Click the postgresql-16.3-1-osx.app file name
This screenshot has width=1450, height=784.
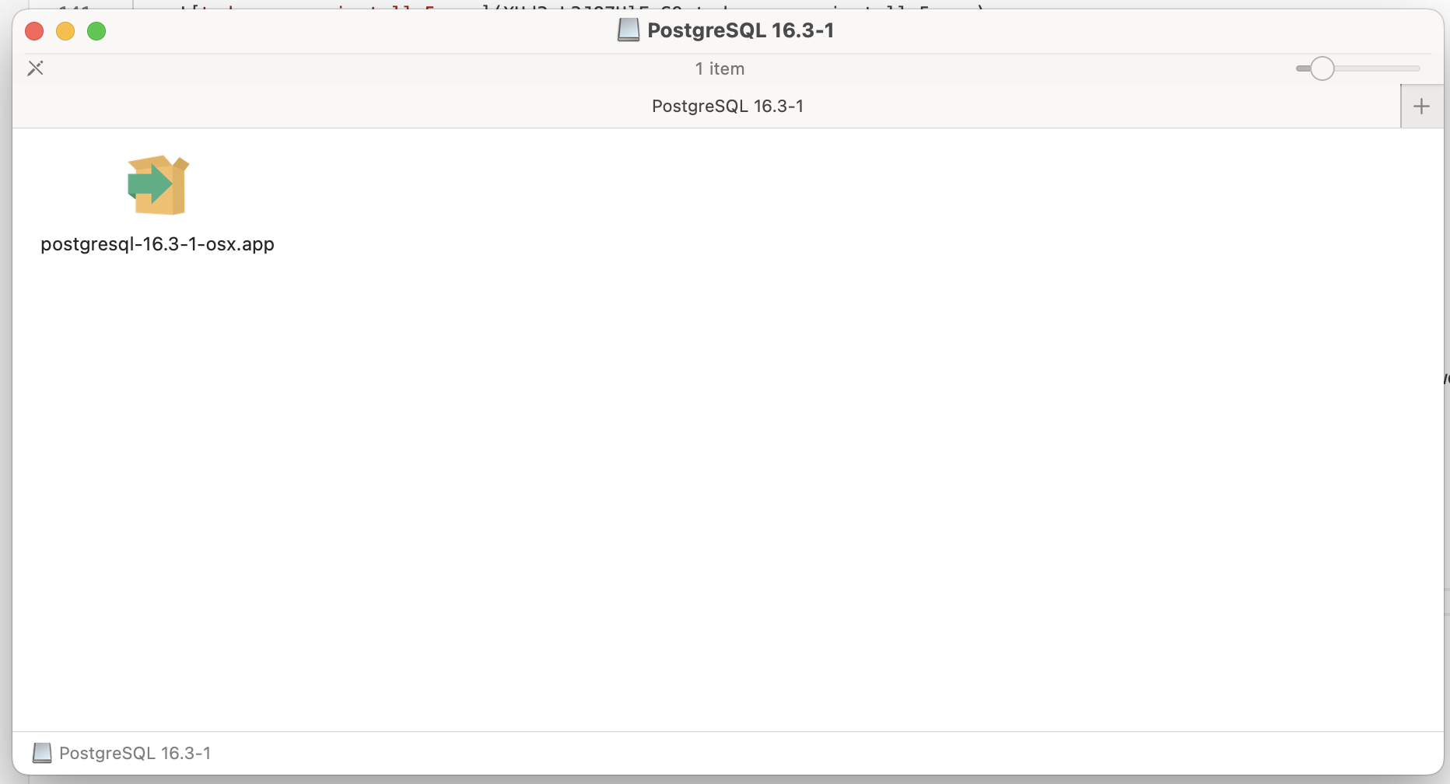157,244
